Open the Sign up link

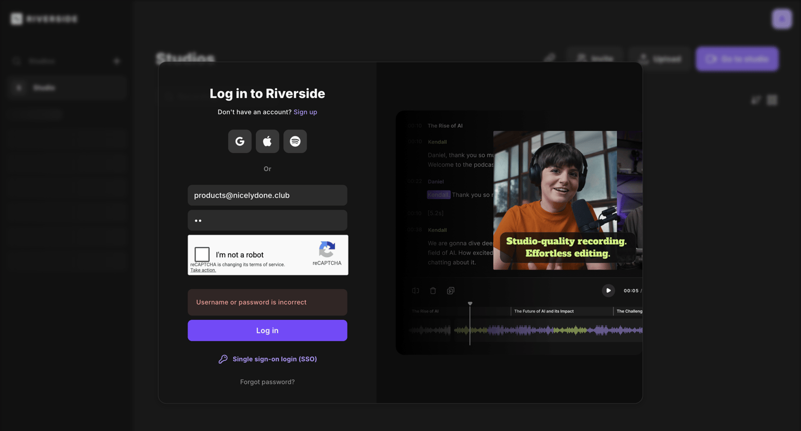(305, 112)
